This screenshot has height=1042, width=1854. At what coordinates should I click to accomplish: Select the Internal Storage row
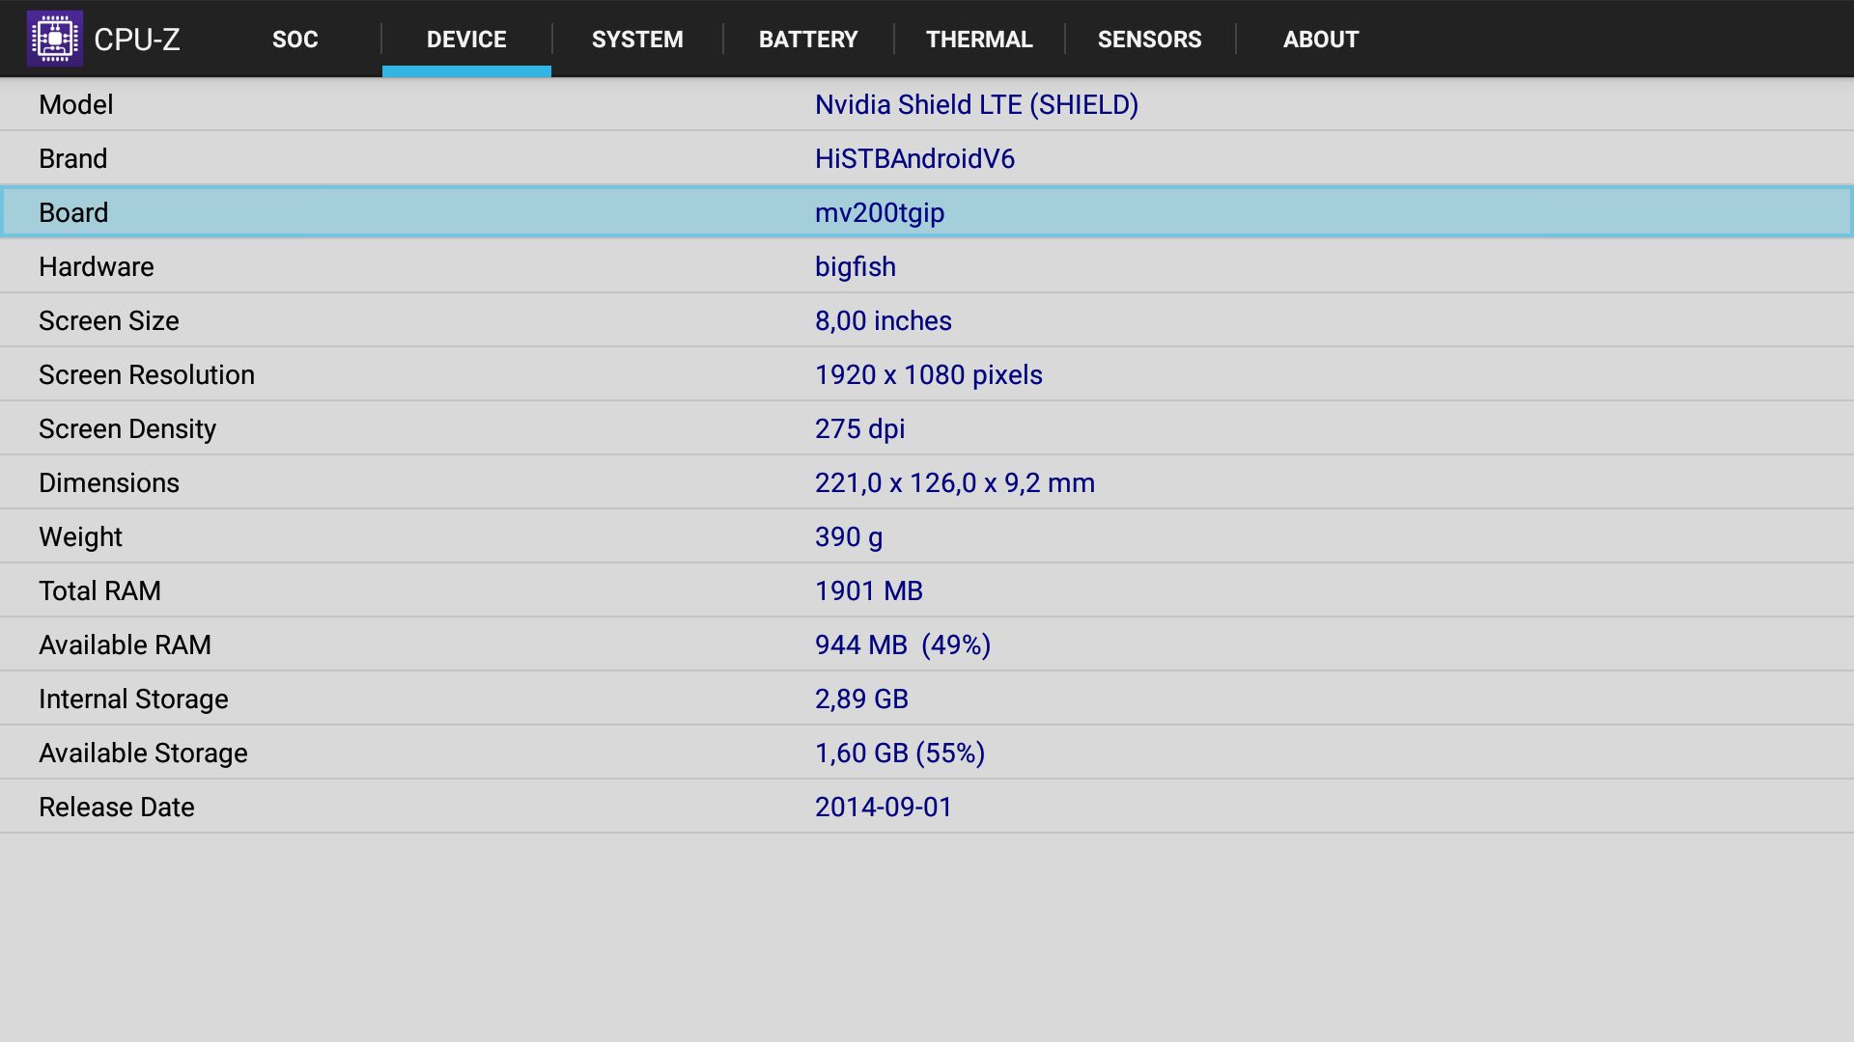tap(927, 699)
